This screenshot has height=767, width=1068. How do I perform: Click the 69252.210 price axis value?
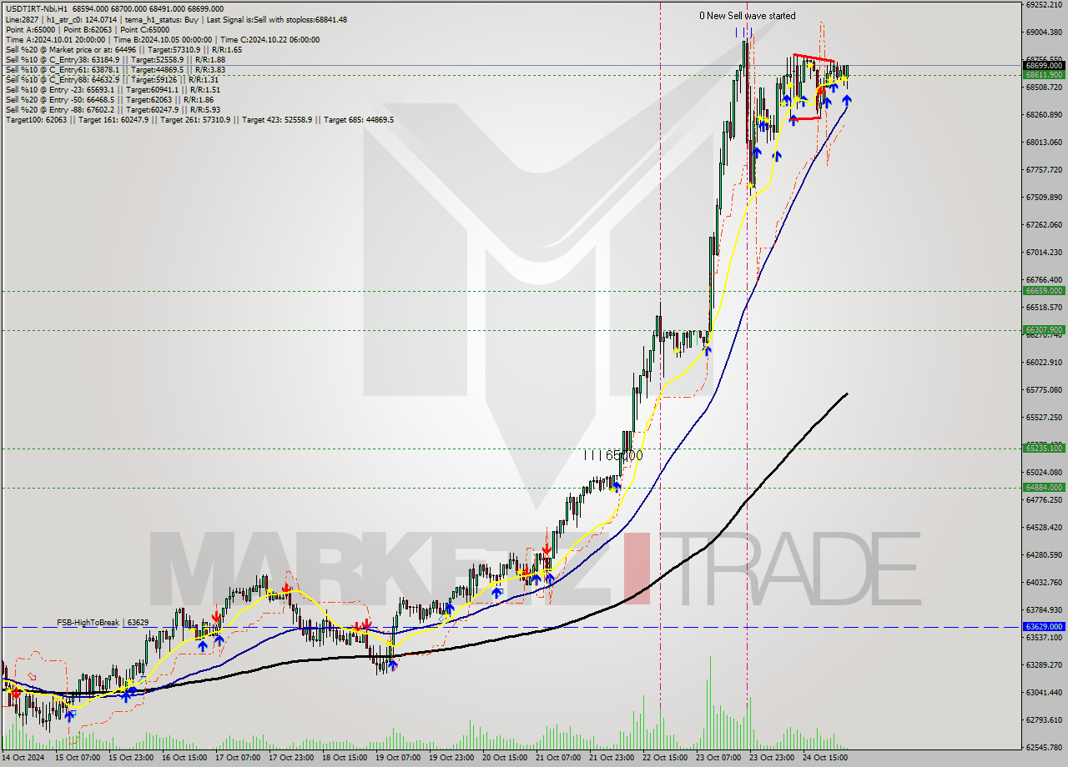click(1044, 4)
